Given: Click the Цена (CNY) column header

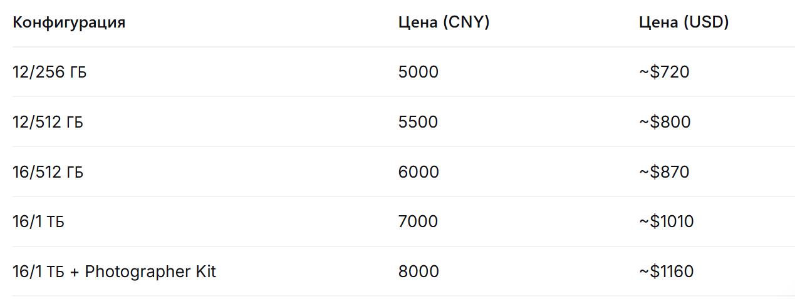Looking at the screenshot, I should click(444, 23).
